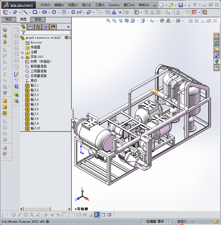Click the tree scrollbar right arrow

[x=69, y=209]
